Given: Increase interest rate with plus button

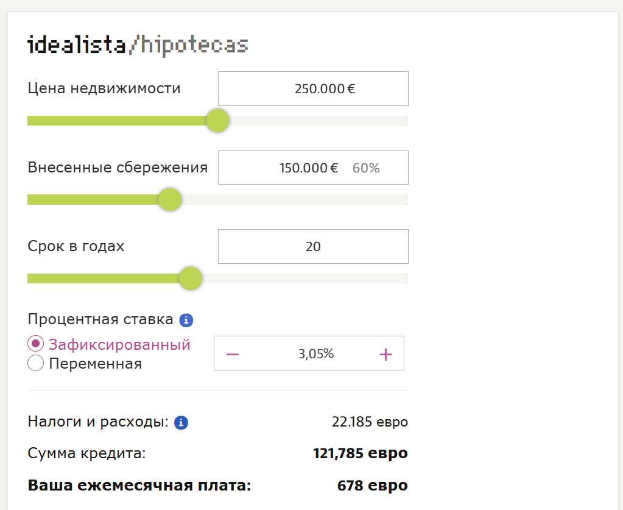Looking at the screenshot, I should coord(385,354).
